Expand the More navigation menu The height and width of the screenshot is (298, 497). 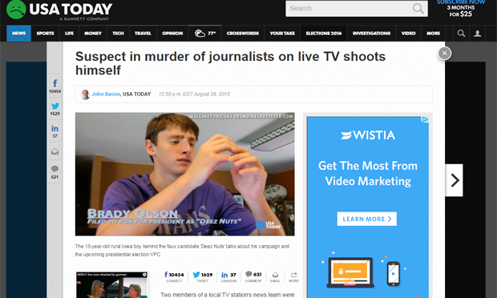click(434, 34)
